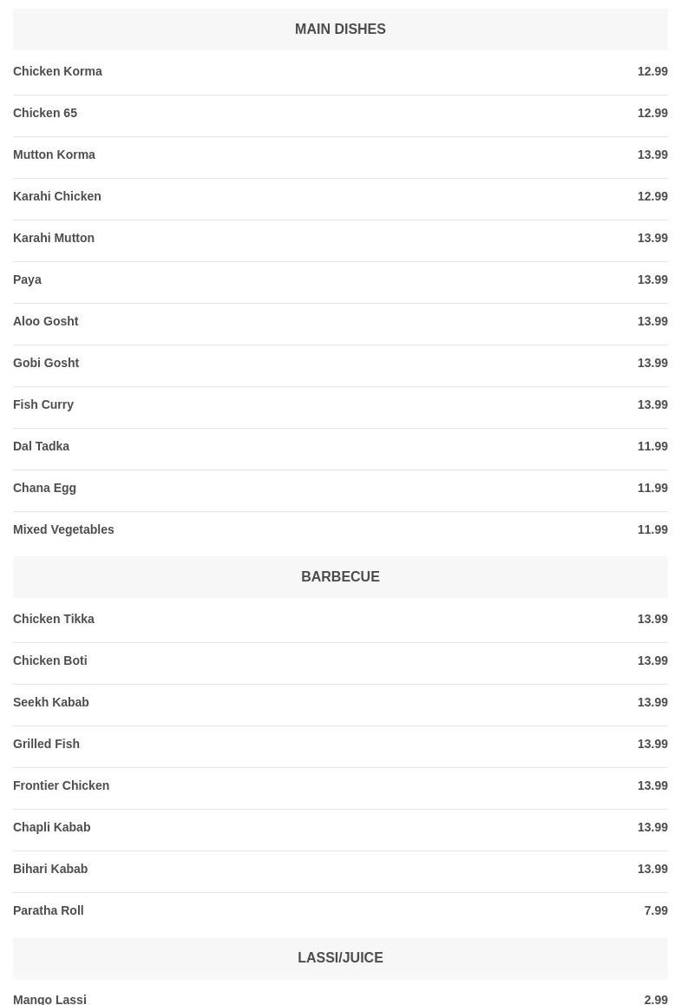Image resolution: width=681 pixels, height=1005 pixels.
Task: Pick the Fish Curry entry
Action: (x=43, y=404)
